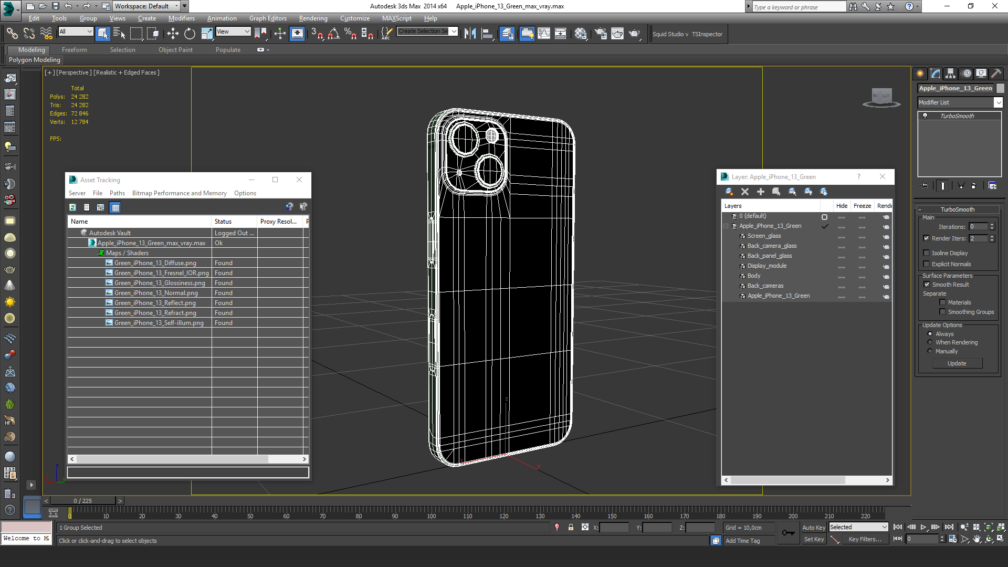The image size is (1008, 567).
Task: Open the Material Editor icon
Action: click(x=581, y=34)
